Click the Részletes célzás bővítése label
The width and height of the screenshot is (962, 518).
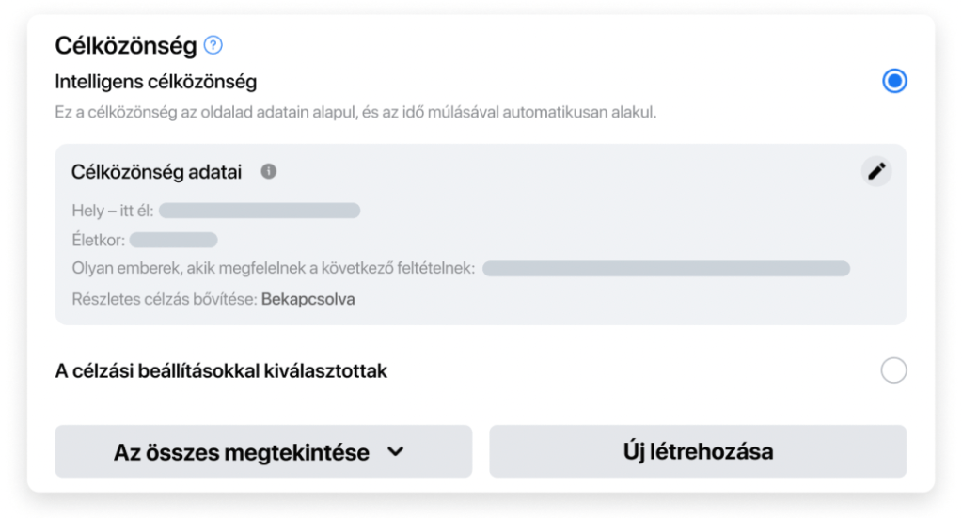point(164,299)
